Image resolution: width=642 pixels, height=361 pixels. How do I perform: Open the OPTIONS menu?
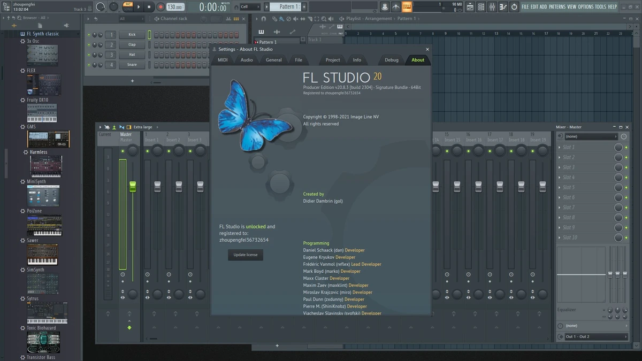pyautogui.click(x=586, y=7)
